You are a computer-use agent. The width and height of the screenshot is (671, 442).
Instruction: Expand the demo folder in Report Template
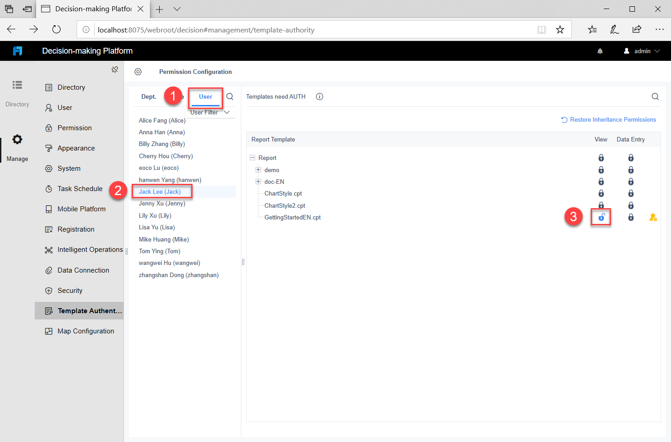click(x=258, y=169)
